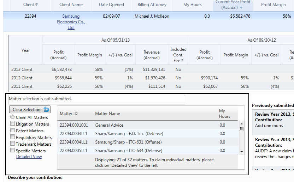Viewport: 294px width, 182px height.
Task: Check the Specific Matters checkbox
Action: tap(12, 150)
